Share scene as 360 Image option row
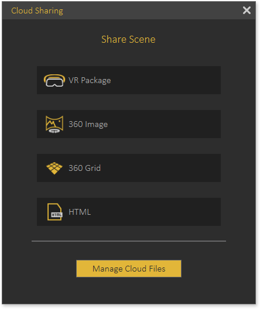The width and height of the screenshot is (260, 309). coord(129,124)
